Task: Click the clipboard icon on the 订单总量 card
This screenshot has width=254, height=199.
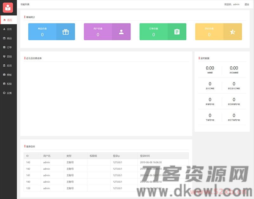Action: click(176, 31)
